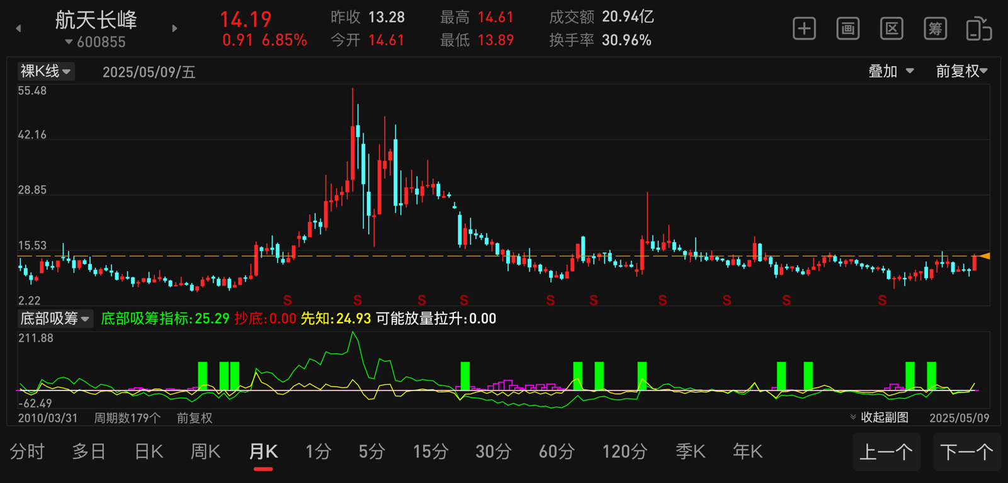Switch to 1分 period tab
This screenshot has height=483, width=1008.
click(318, 452)
